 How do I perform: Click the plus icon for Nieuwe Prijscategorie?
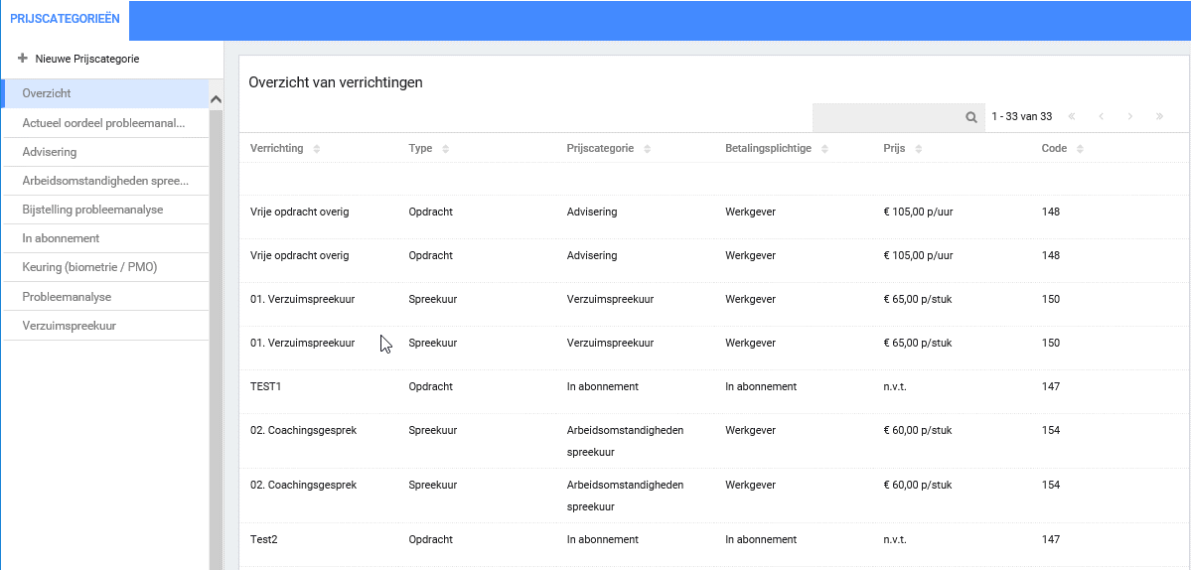pyautogui.click(x=23, y=59)
